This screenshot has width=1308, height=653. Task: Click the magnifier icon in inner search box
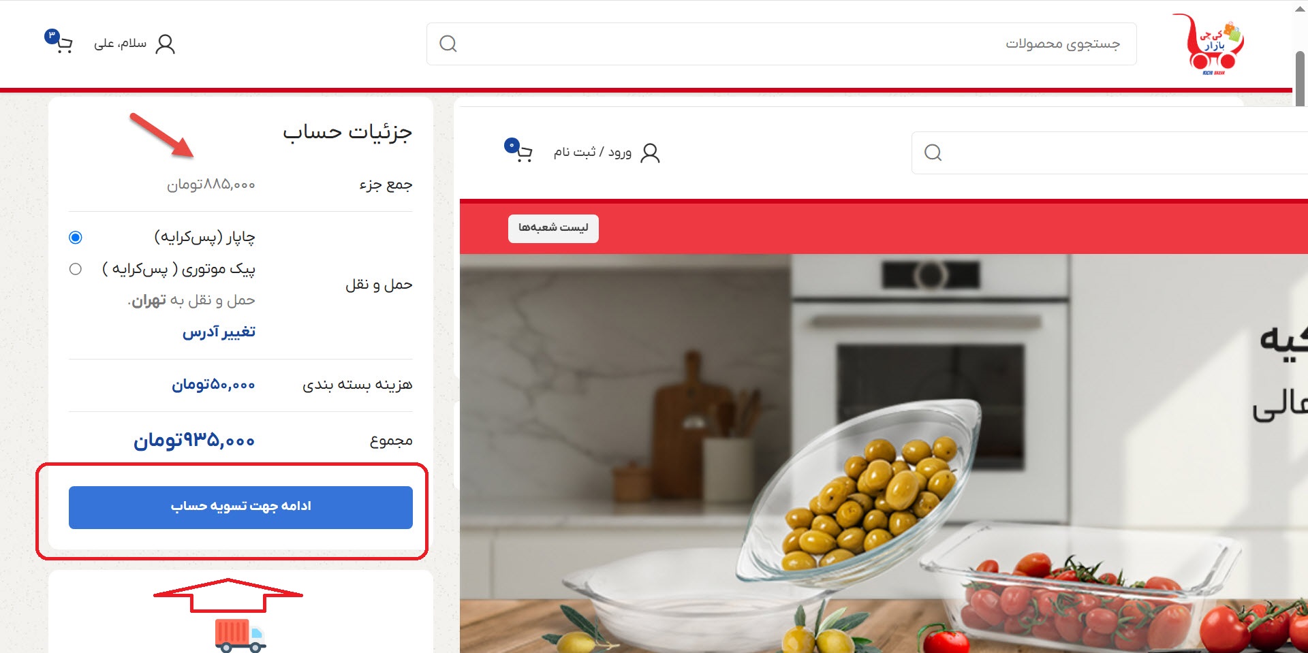[933, 153]
